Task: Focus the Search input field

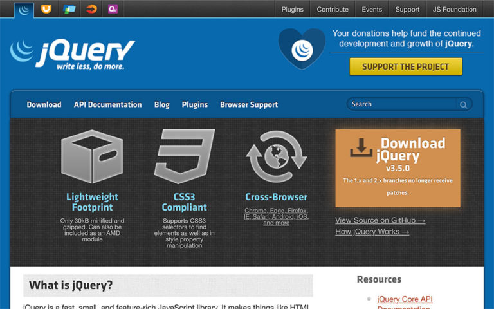Action: (x=401, y=104)
